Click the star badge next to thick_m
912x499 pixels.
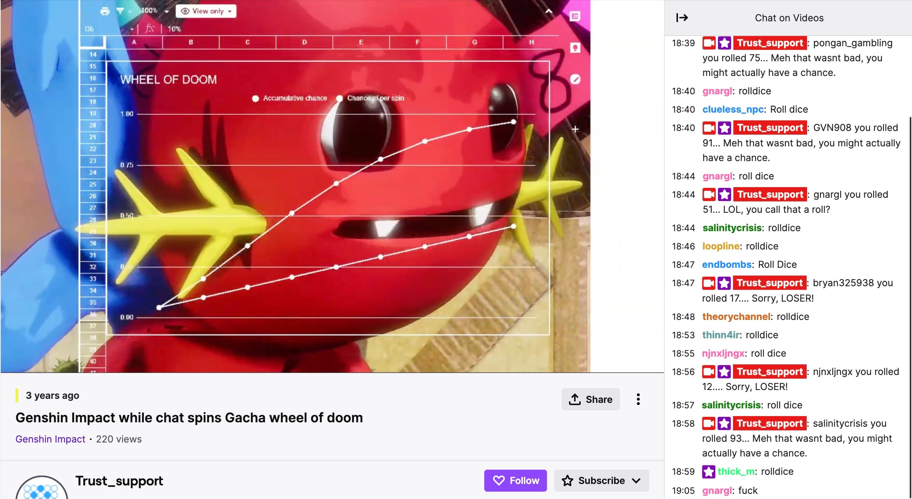tap(708, 471)
